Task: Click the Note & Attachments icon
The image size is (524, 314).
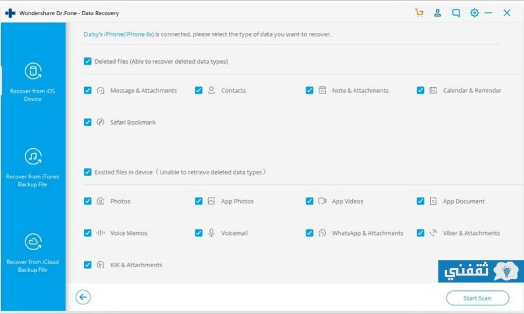Action: coord(322,90)
